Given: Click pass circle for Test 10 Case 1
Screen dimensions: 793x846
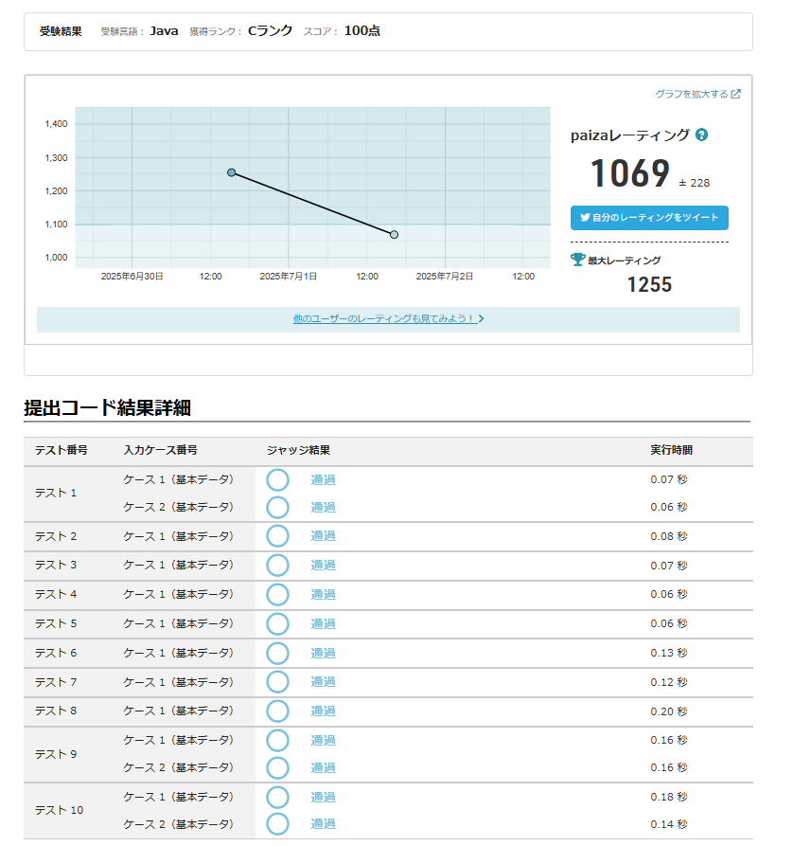Looking at the screenshot, I should coord(277,797).
